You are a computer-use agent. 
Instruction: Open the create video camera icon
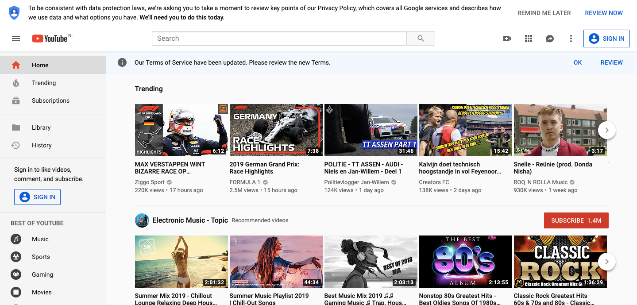pyautogui.click(x=507, y=39)
